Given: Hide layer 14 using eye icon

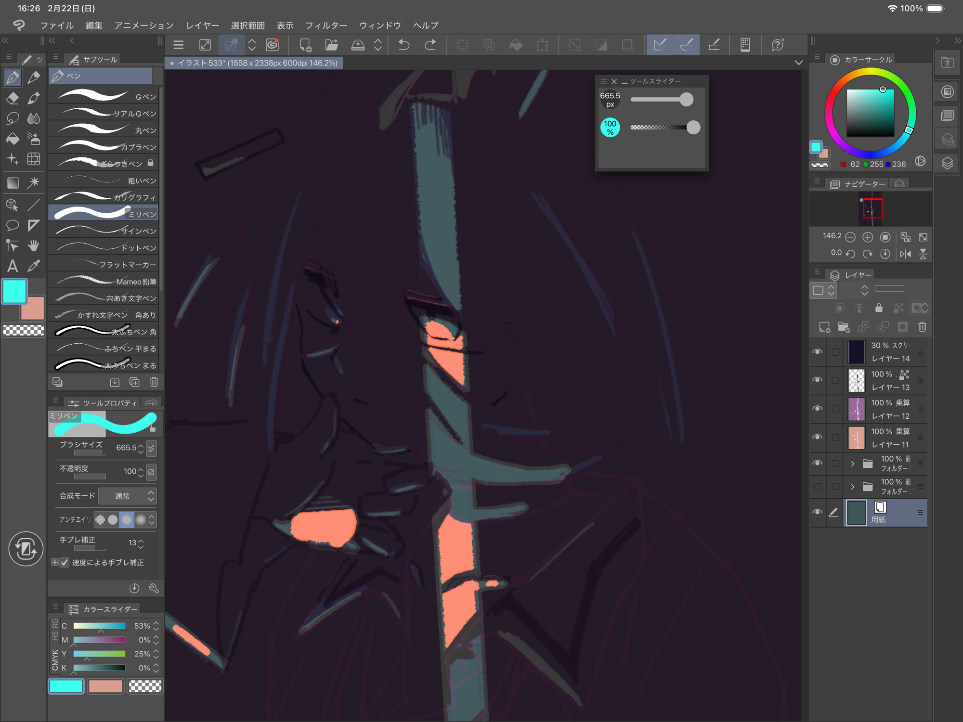Looking at the screenshot, I should [817, 352].
